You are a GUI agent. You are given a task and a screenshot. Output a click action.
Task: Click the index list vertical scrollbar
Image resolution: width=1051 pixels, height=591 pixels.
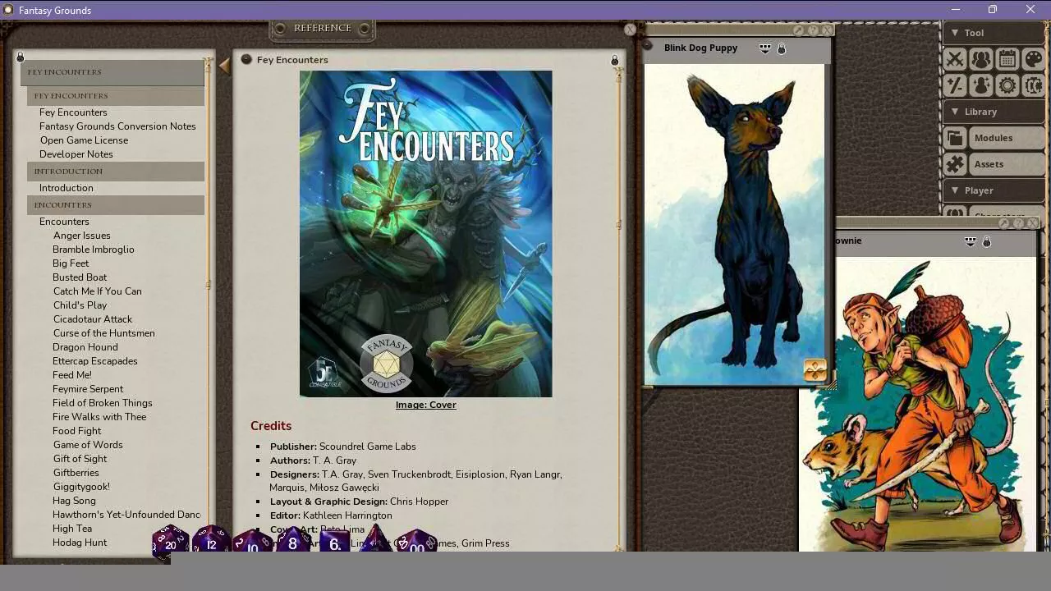click(x=209, y=304)
